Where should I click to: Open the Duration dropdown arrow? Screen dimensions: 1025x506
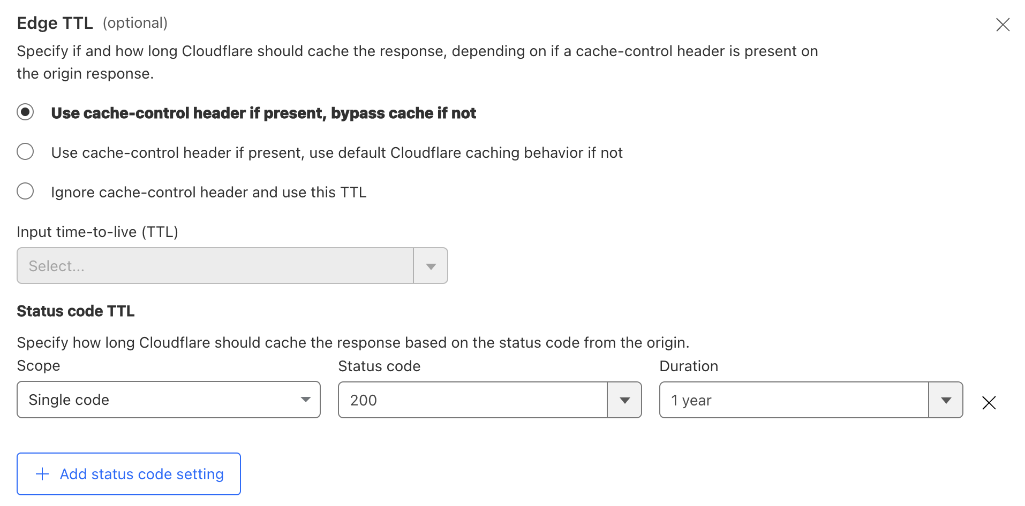(x=946, y=400)
